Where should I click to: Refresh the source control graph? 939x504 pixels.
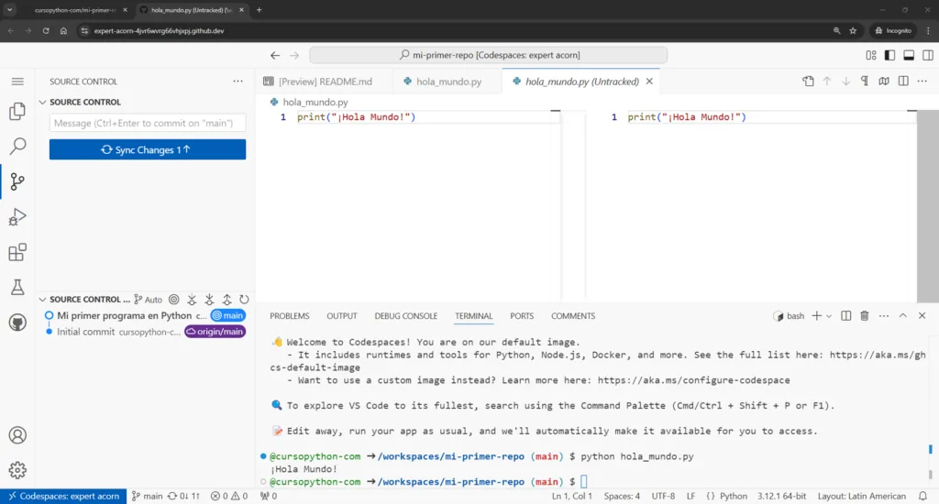[x=244, y=300]
